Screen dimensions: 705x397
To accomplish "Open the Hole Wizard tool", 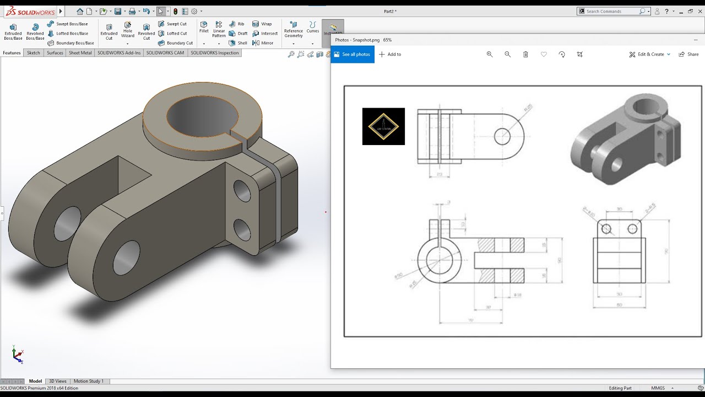I will pos(128,30).
